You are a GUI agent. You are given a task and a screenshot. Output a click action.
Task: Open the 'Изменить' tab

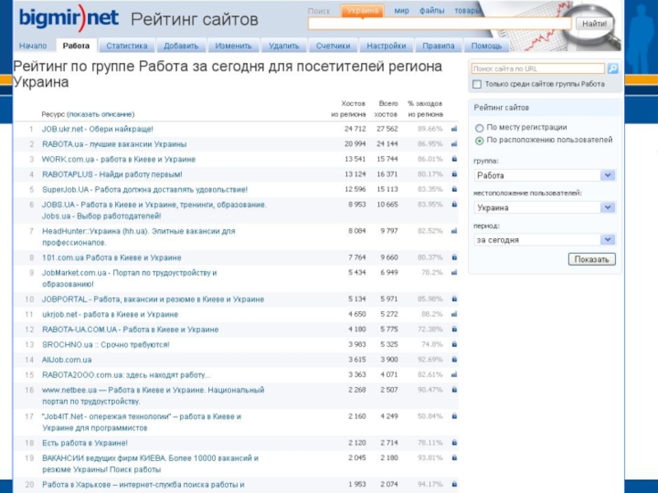234,46
